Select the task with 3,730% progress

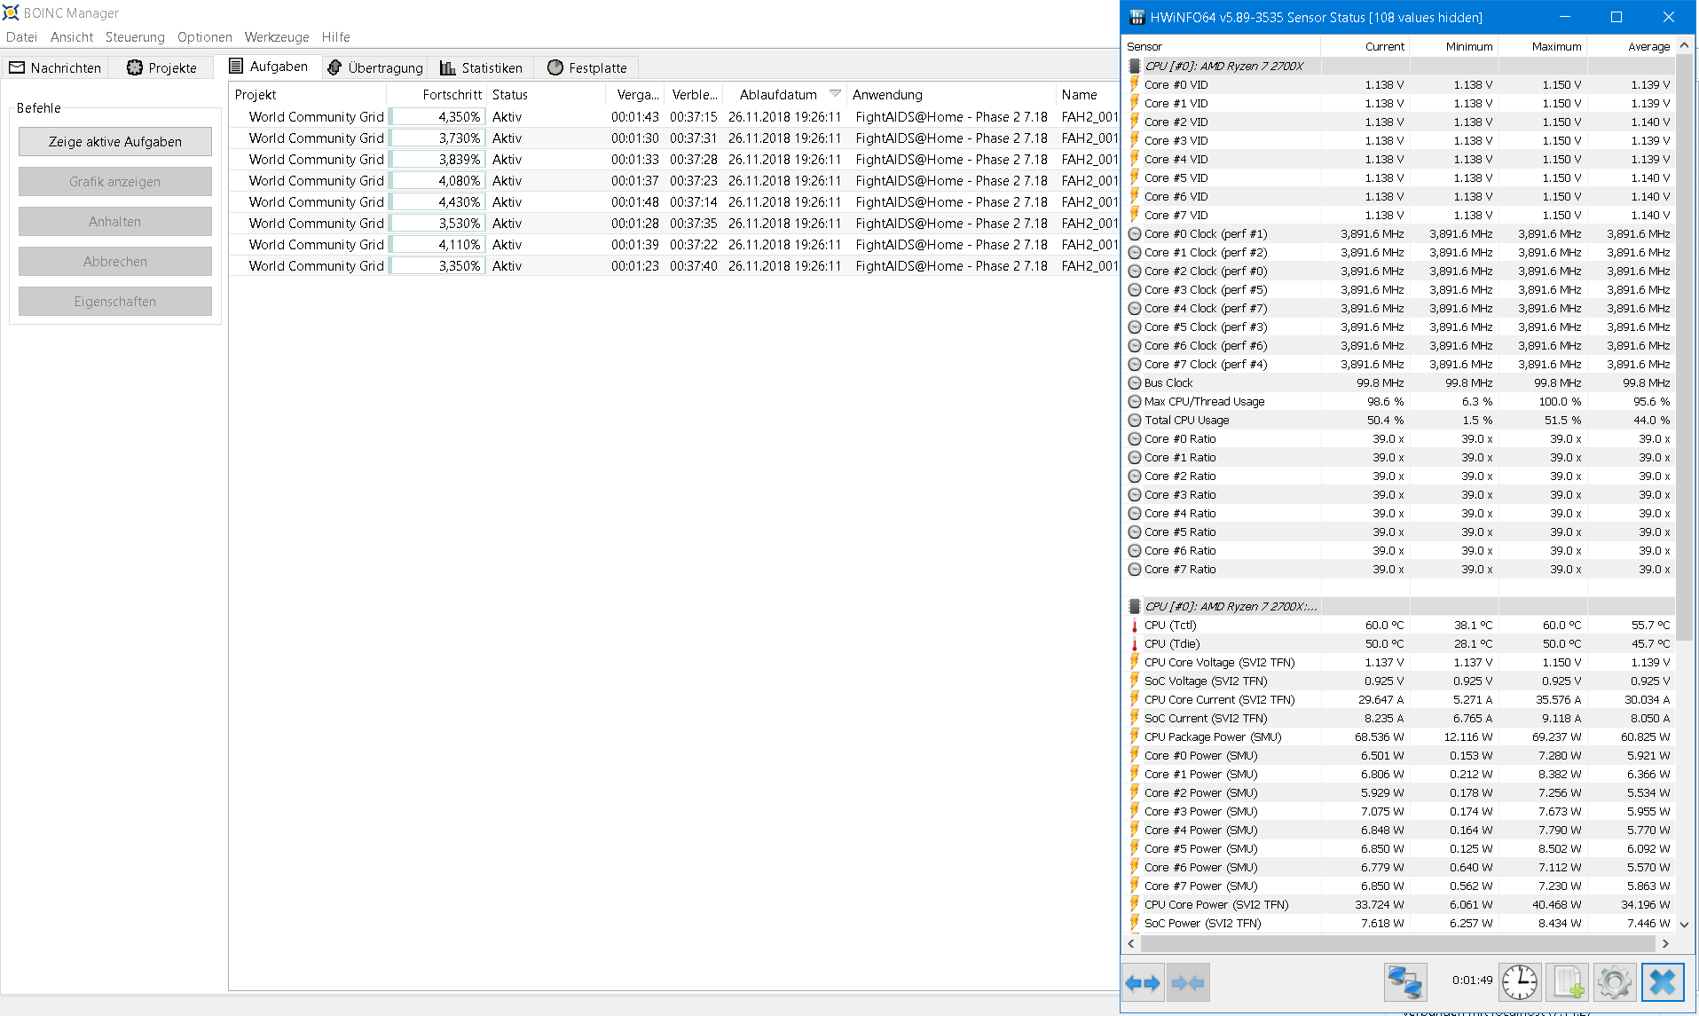tap(674, 138)
